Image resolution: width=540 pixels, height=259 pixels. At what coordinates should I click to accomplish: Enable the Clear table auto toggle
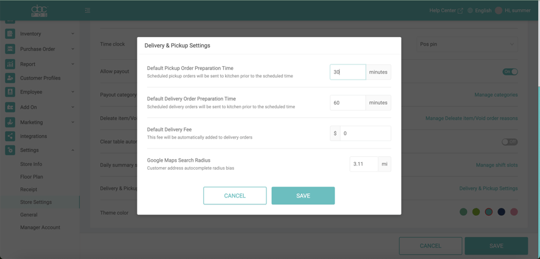pos(510,142)
